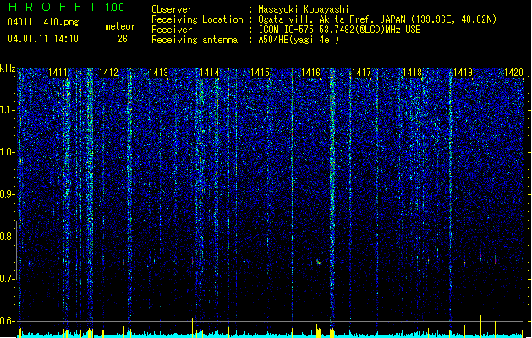Click the 1412 time marker
The image size is (532, 338).
[108, 73]
